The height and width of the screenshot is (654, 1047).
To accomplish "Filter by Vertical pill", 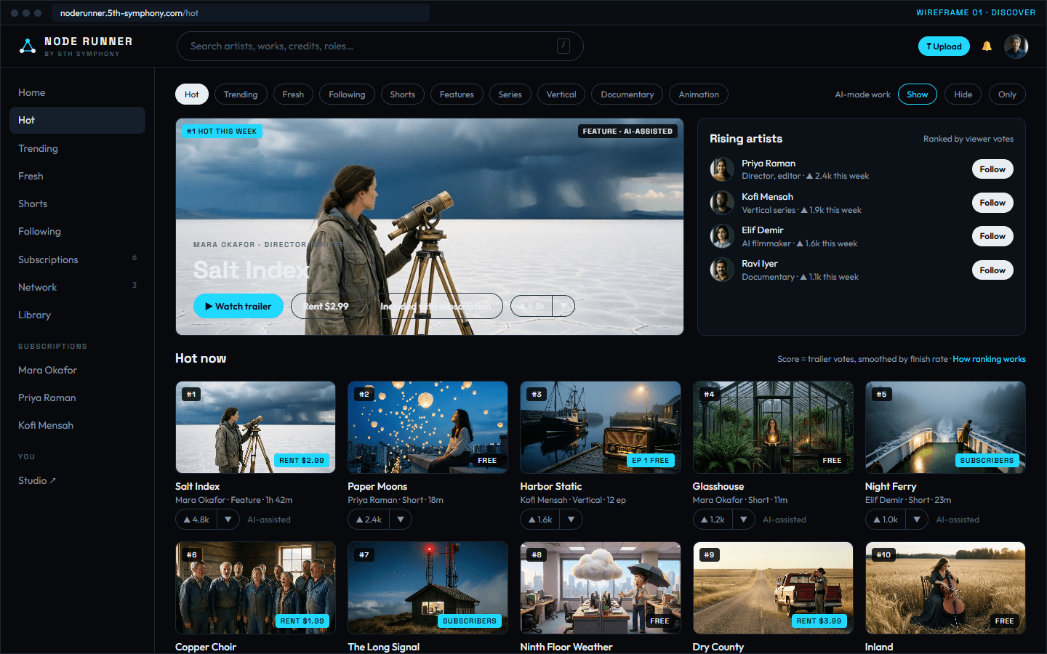I will (561, 94).
